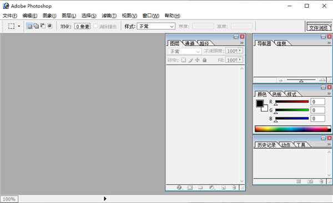Viewport: 333px width, 203px height.
Task: Toggle lock image pixels brush icon
Action: pos(190,60)
